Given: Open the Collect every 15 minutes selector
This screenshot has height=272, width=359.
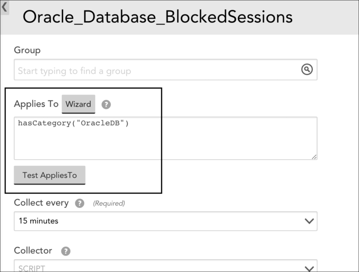Looking at the screenshot, I should point(165,221).
